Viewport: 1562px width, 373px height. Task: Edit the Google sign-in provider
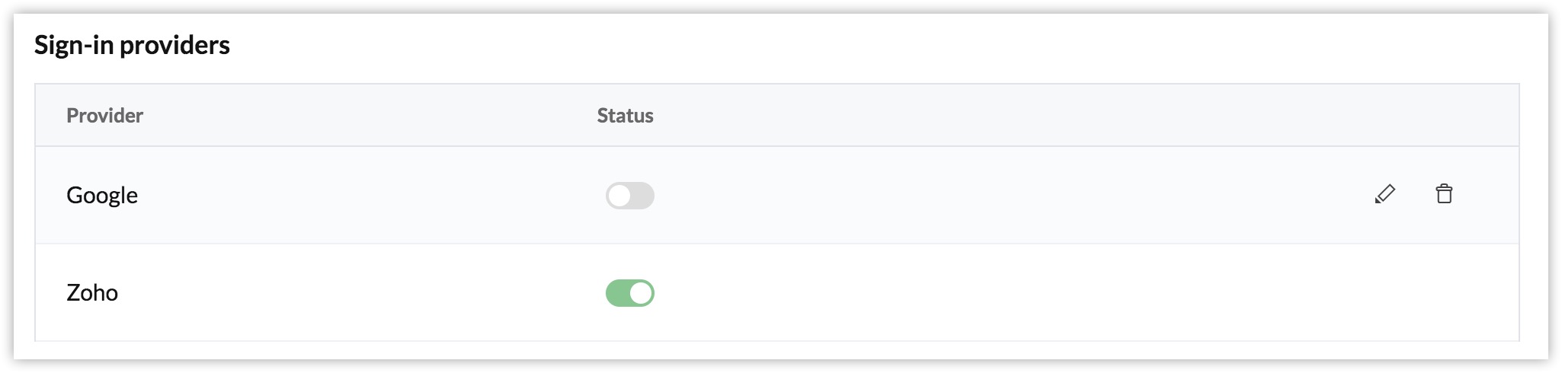tap(1384, 194)
